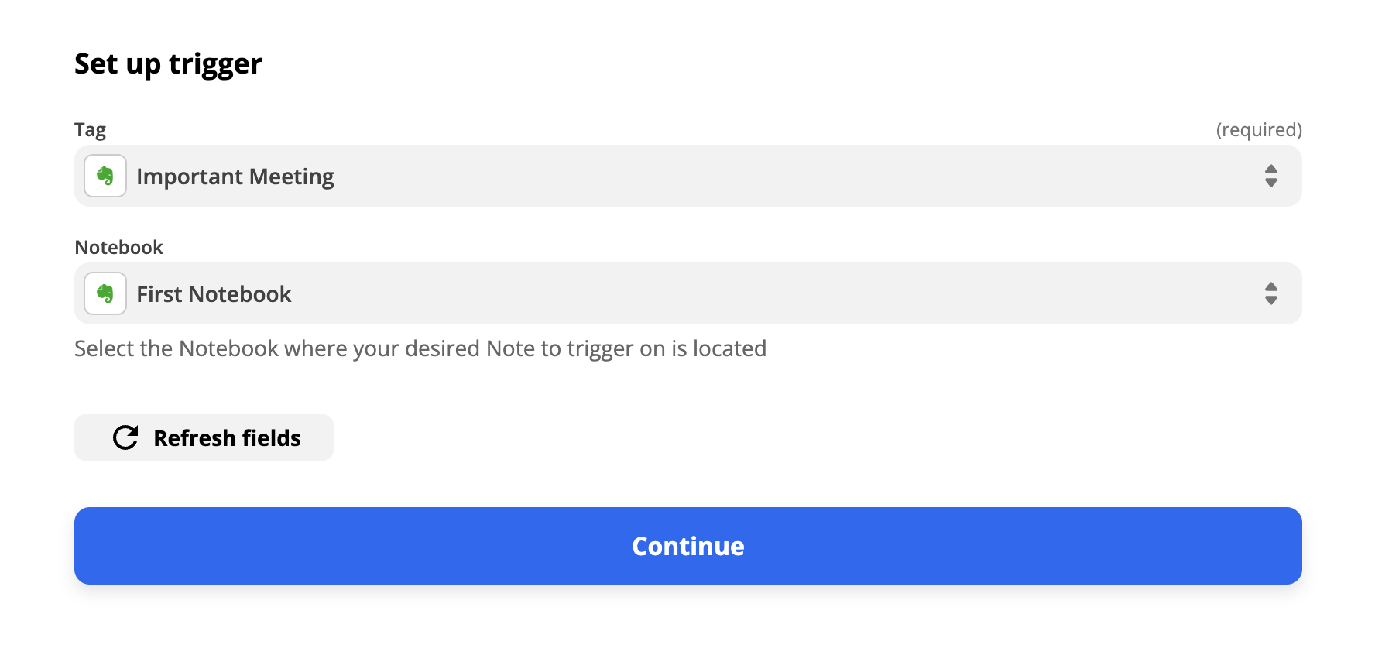Click the up-down arrows icon in Tag field
This screenshot has height=655, width=1375.
click(1270, 176)
